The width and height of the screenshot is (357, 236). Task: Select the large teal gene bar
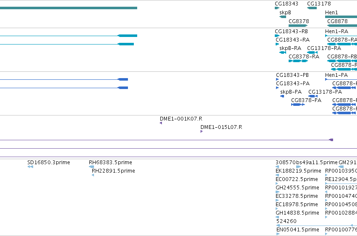click(x=68, y=8)
